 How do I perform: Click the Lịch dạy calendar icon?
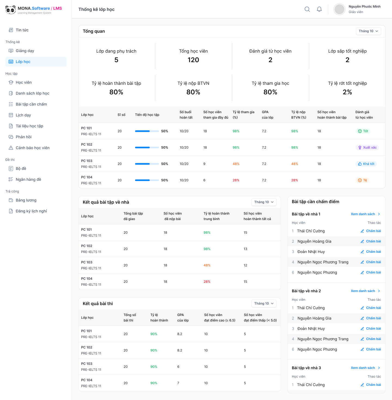[x=11, y=115]
